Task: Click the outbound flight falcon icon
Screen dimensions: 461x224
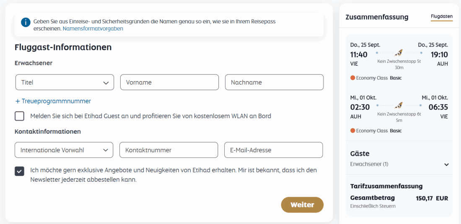Action: [399, 53]
